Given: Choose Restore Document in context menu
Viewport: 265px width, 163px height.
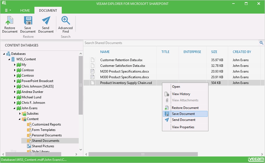Looking at the screenshot, I should 185,108.
